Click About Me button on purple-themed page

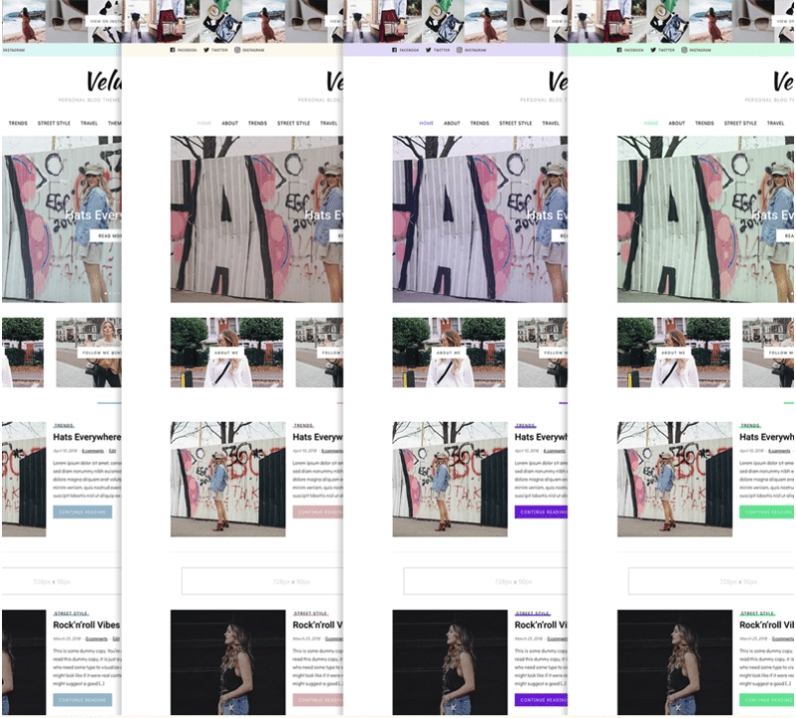tap(448, 353)
